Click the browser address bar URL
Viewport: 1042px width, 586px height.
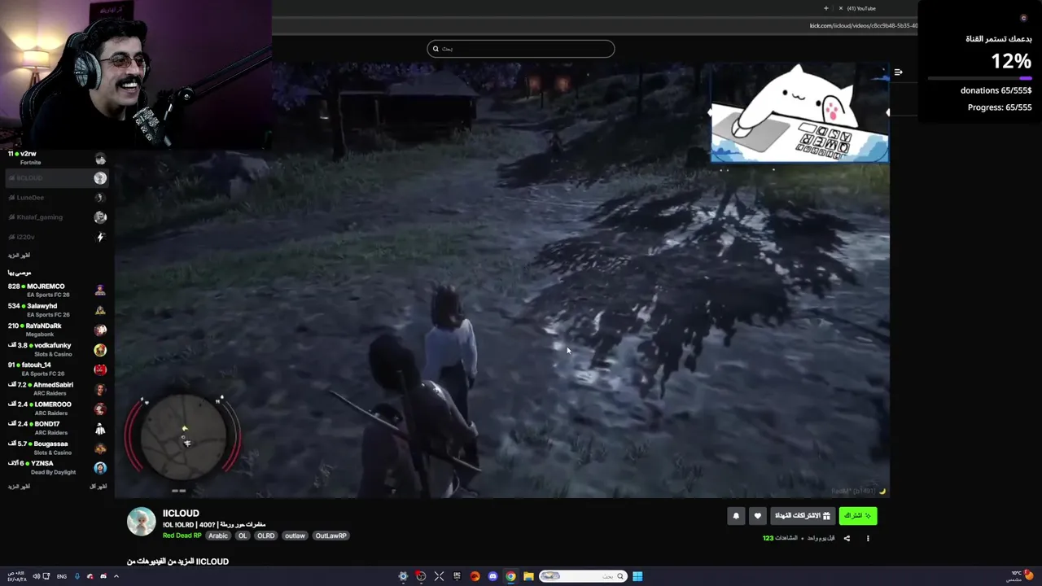[x=863, y=25]
